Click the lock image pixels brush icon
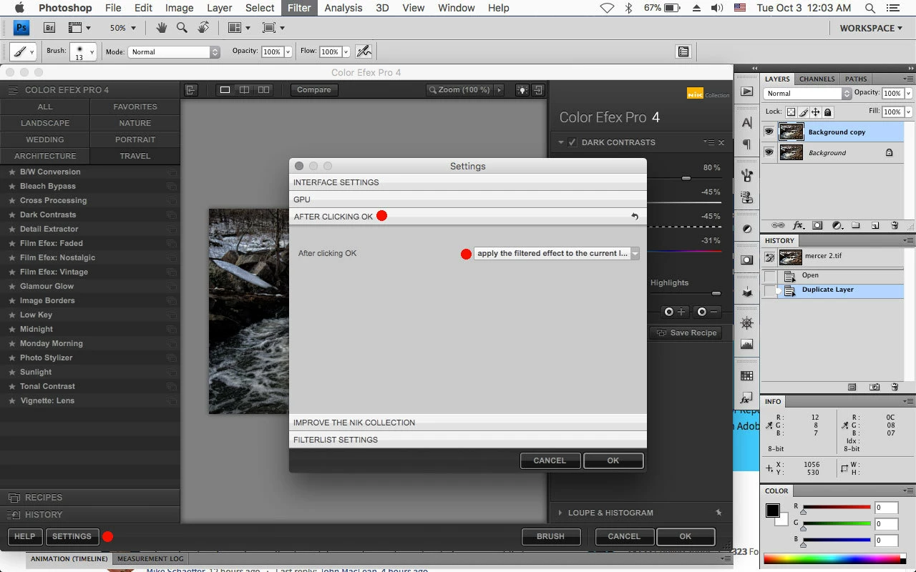 804,112
